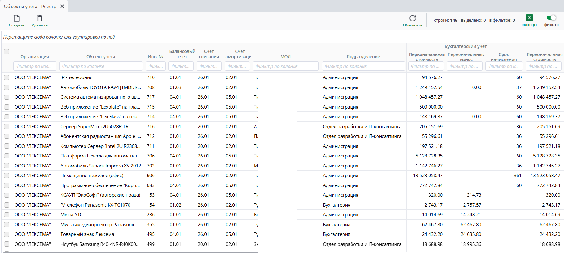Click the Создать new document icon
The image size is (564, 253).
pyautogui.click(x=17, y=19)
